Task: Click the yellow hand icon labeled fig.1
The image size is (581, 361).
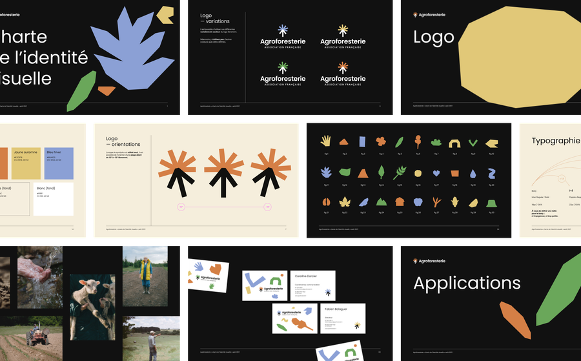Action: pyautogui.click(x=327, y=140)
